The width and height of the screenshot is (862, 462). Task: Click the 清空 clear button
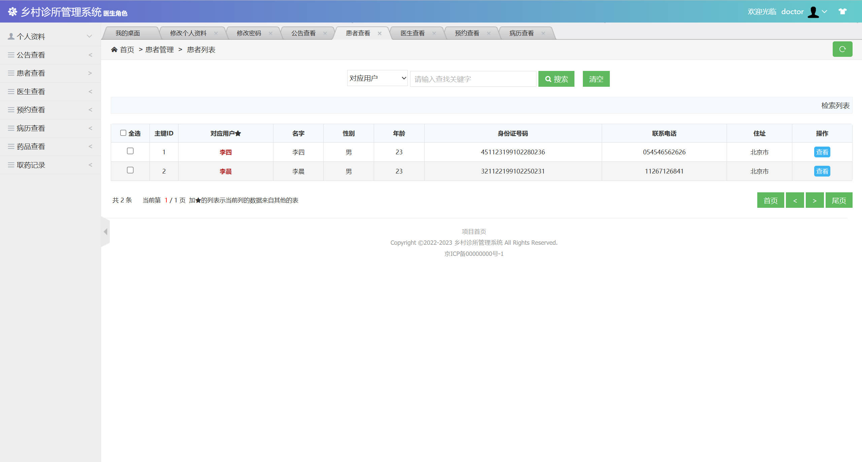(x=596, y=79)
